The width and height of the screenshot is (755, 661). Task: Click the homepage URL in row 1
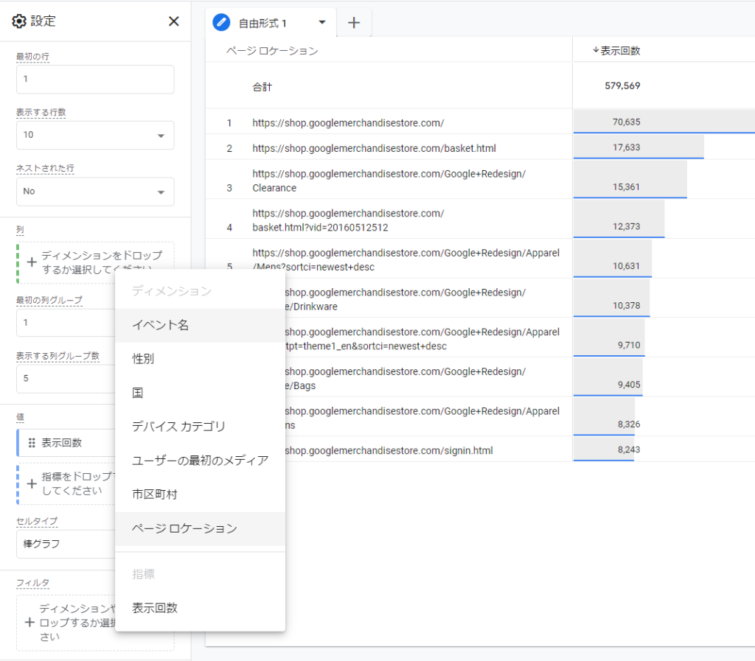point(348,123)
